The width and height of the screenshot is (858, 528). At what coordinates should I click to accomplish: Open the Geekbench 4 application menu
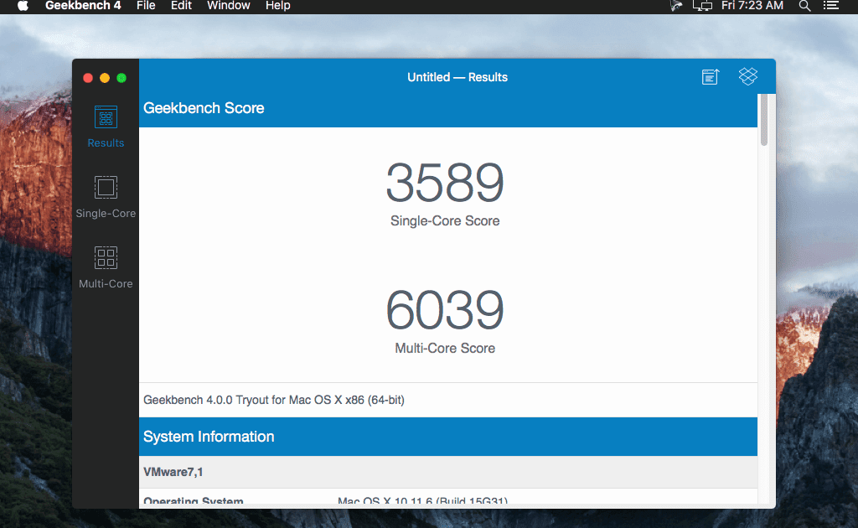(x=83, y=6)
